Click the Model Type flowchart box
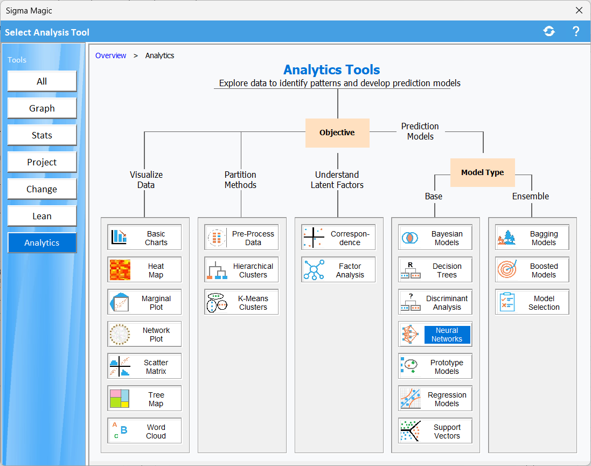Image resolution: width=591 pixels, height=466 pixels. click(482, 172)
